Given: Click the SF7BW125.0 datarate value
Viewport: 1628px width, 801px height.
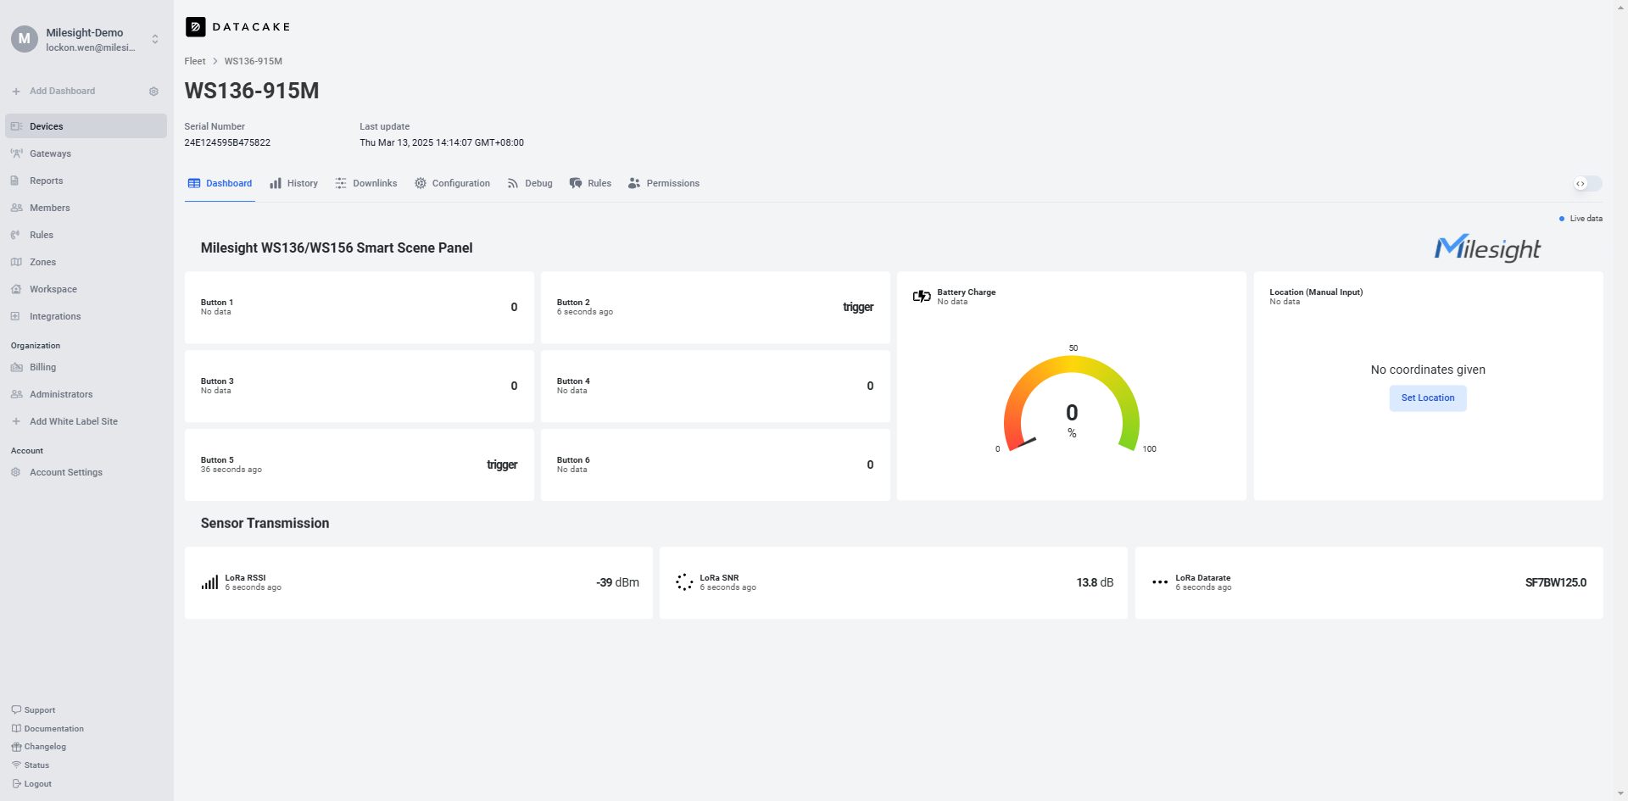Looking at the screenshot, I should tap(1556, 582).
